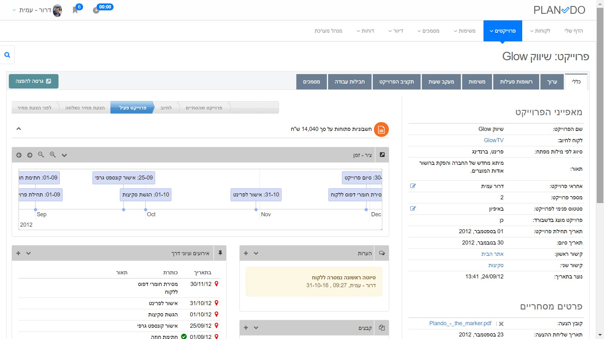Pin the events and milestones panel
Image resolution: width=604 pixels, height=339 pixels.
(x=220, y=253)
